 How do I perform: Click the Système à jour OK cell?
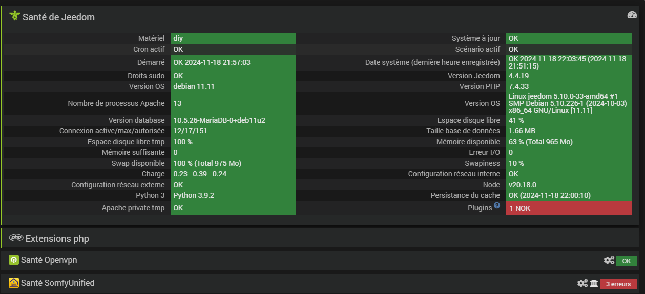pos(569,38)
